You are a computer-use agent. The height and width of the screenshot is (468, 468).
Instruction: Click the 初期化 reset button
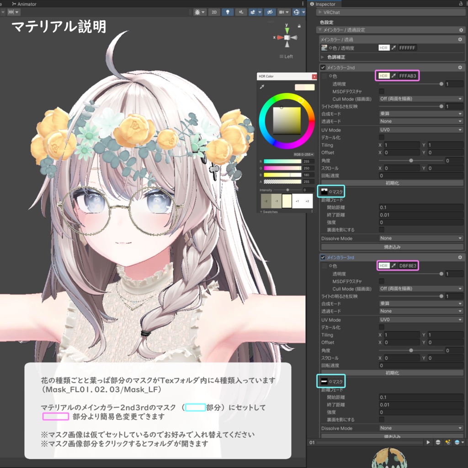tap(392, 182)
